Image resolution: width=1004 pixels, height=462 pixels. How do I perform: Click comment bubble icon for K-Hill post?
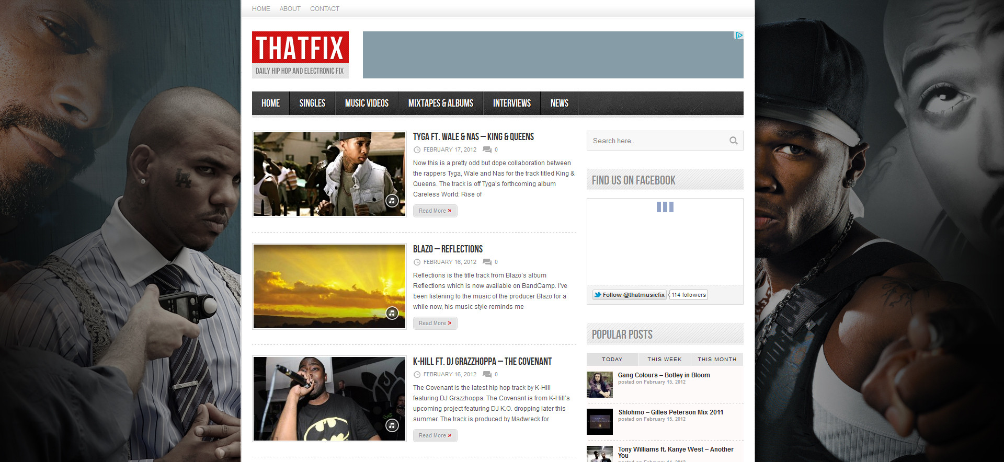[x=487, y=375]
